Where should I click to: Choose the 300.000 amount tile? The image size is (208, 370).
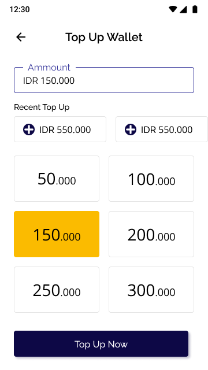151,290
